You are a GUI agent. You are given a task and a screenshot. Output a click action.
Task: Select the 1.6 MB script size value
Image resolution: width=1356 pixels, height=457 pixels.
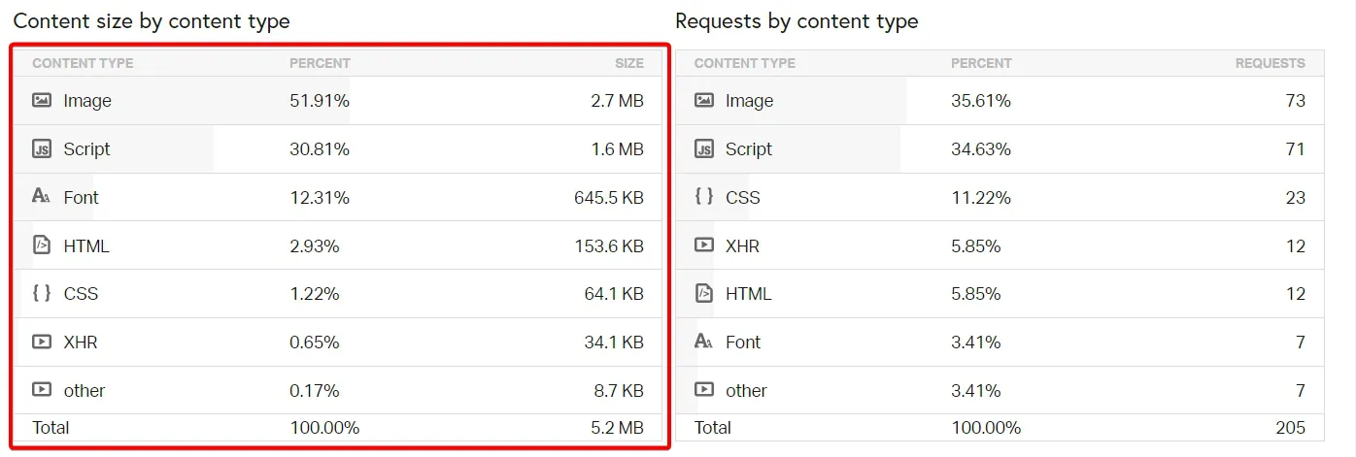click(x=619, y=149)
